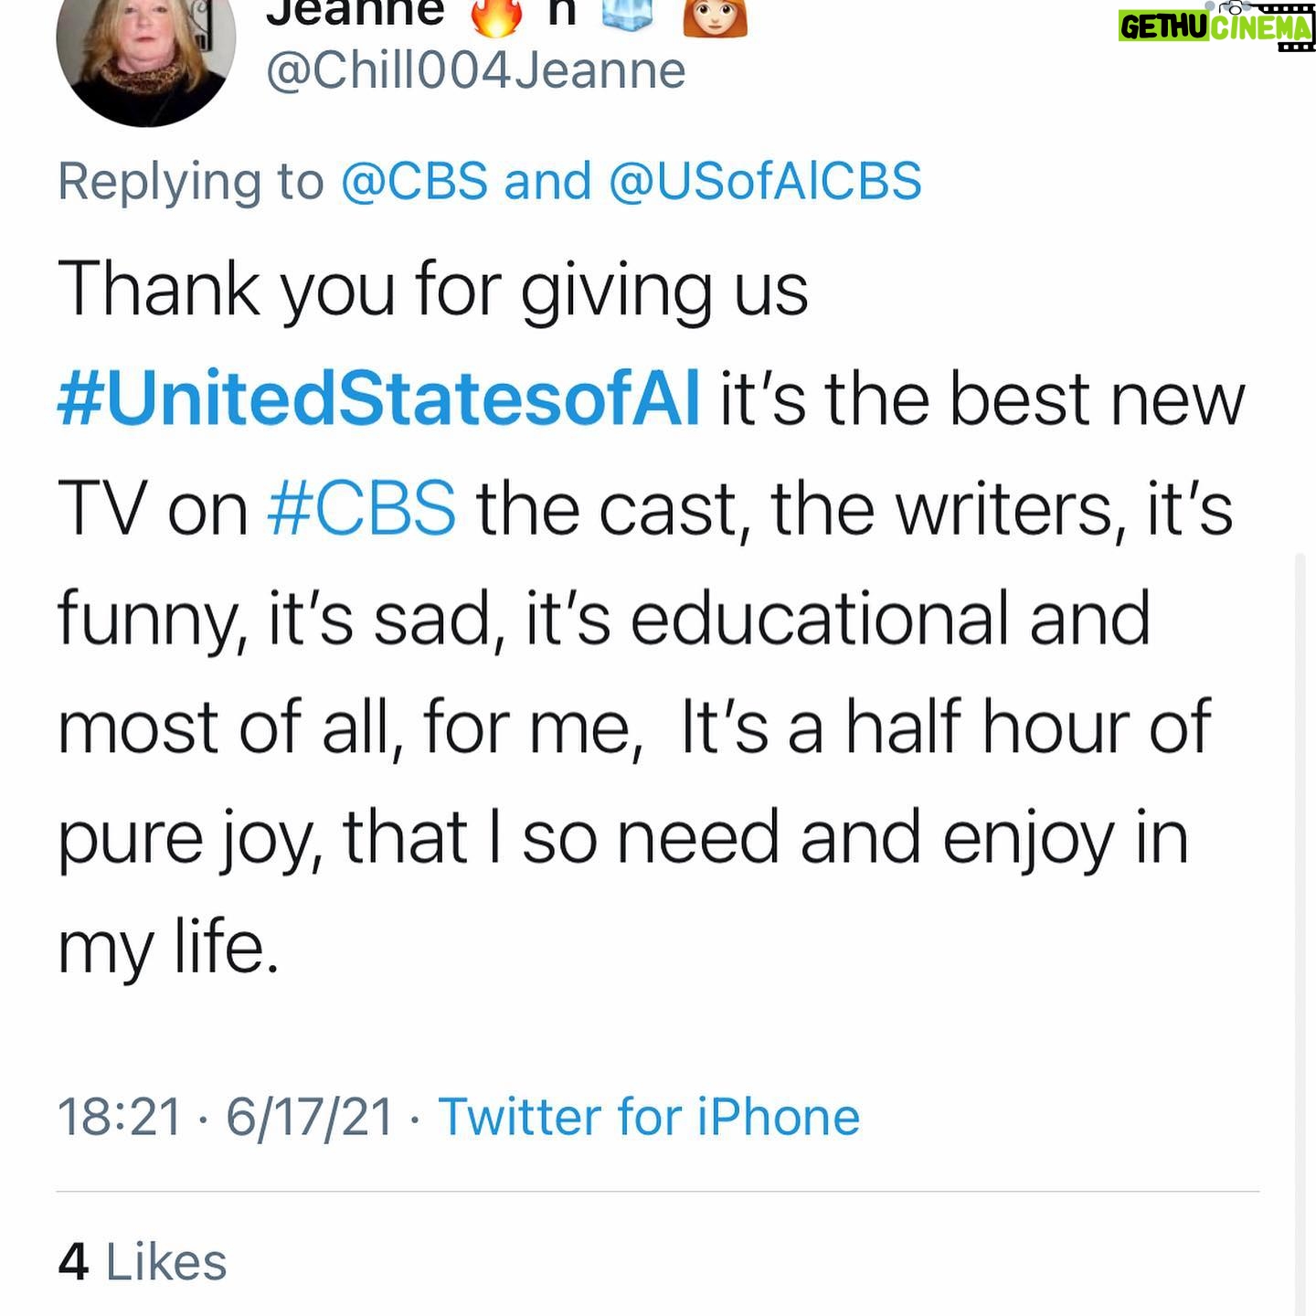
Task: Click the tweet text 'Thank you for giving us'
Action: [x=432, y=291]
